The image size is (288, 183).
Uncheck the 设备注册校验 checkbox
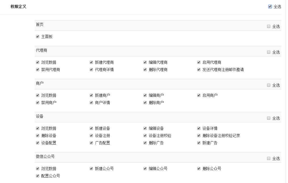(145, 136)
